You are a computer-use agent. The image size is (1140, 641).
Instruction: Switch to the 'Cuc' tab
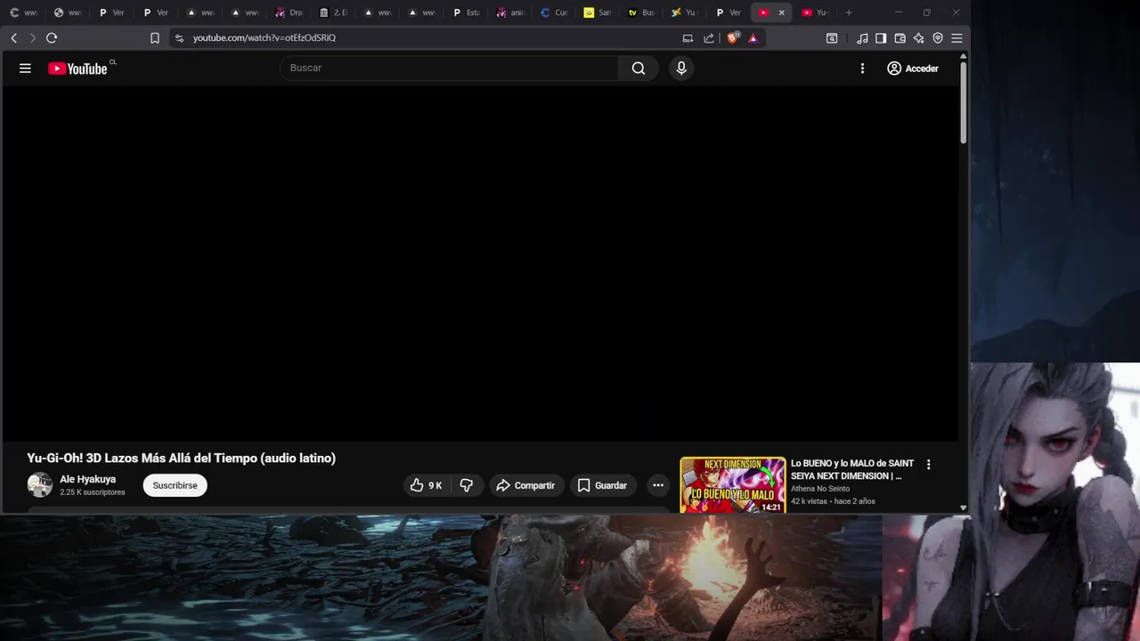click(x=554, y=12)
